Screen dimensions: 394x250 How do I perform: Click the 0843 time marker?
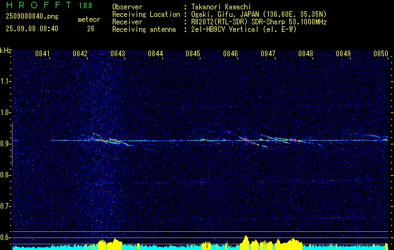pyautogui.click(x=118, y=53)
